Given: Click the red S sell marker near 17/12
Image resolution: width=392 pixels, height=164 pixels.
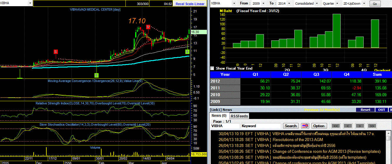Looking at the screenshot, I should tap(55, 52).
